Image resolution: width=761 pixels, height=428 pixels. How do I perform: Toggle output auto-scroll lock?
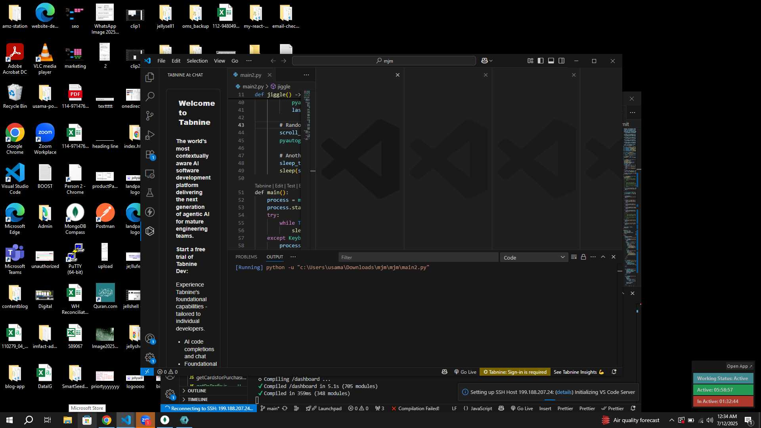click(583, 257)
